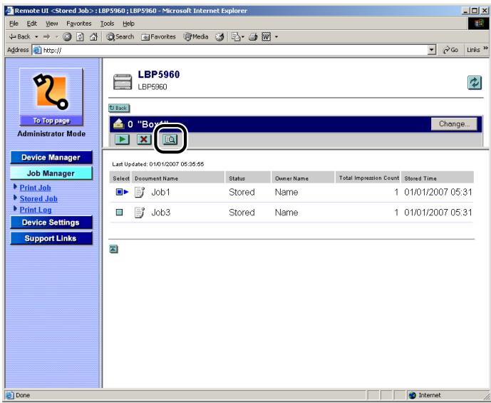491x403 pixels.
Task: Click the browser Stop toolbar icon
Action: point(67,36)
